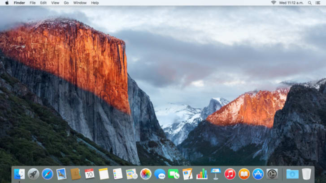
Task: Open the Window menu
Action: pos(80,3)
